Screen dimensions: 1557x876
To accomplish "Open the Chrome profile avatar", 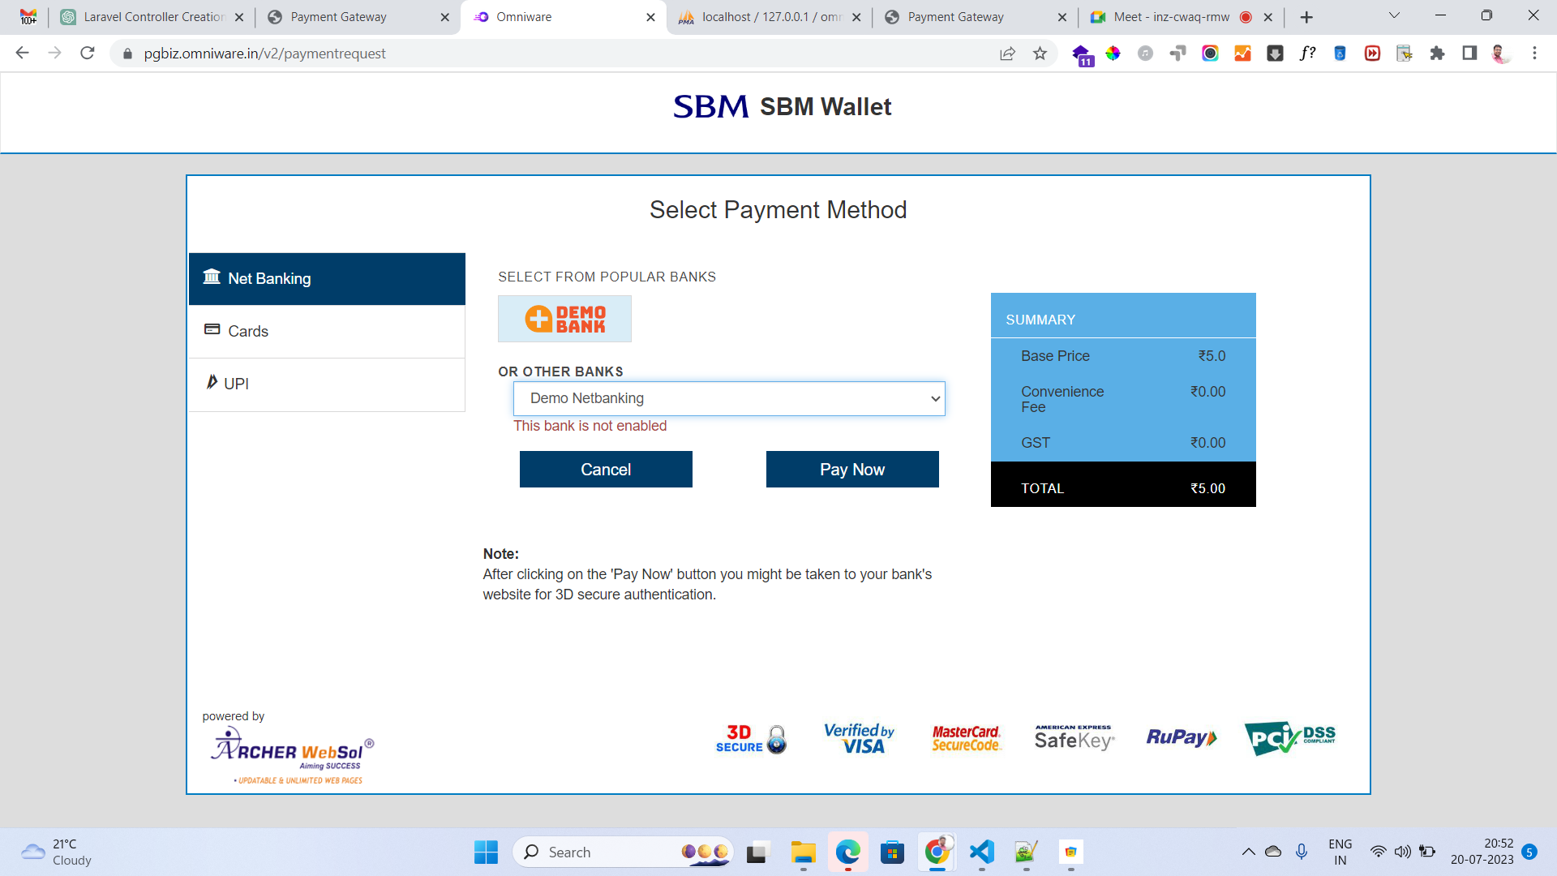I will 1501,54.
